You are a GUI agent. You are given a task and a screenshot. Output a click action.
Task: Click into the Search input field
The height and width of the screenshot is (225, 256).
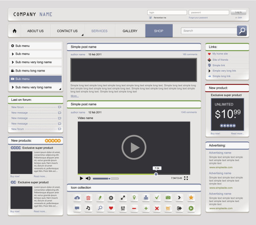209,31
